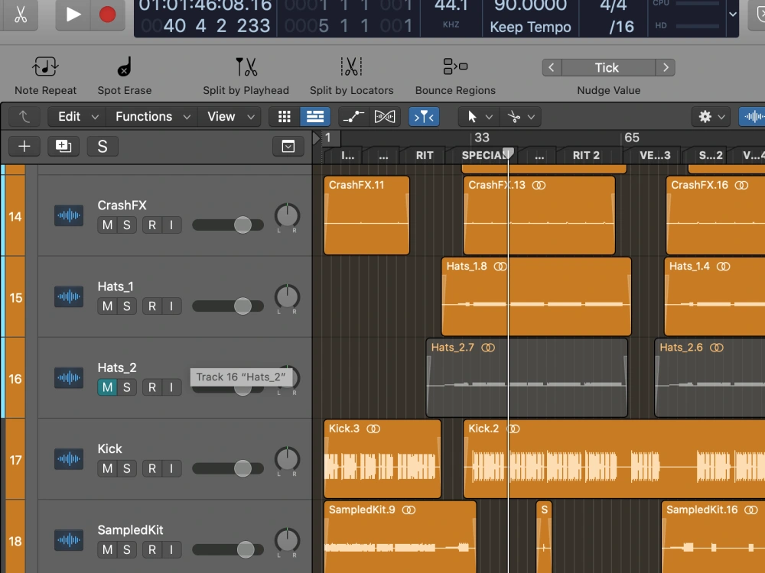Click bar 33 in the ruler

point(481,138)
